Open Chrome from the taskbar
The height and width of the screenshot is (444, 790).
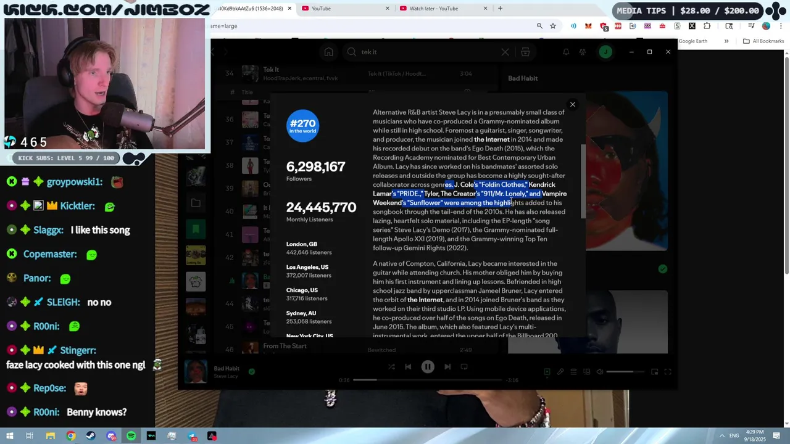coord(71,436)
